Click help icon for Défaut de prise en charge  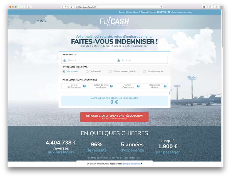click(111, 86)
